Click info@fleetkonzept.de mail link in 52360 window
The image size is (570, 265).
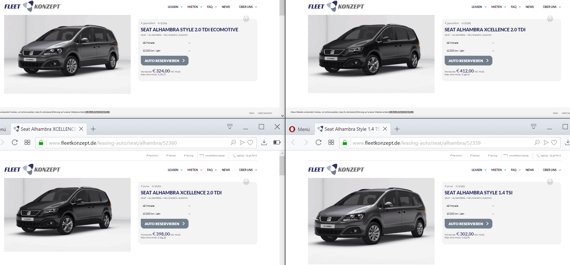tap(212, 156)
